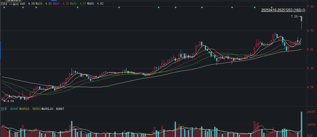Toggle the lock icon beside the date range

304,10
